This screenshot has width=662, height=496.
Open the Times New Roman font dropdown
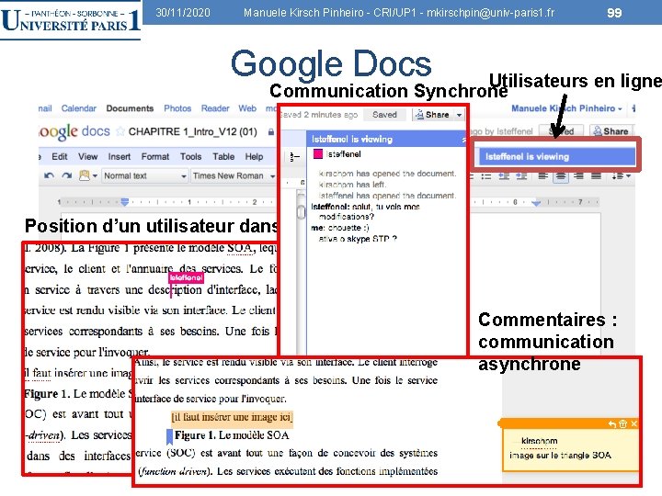coord(234,175)
